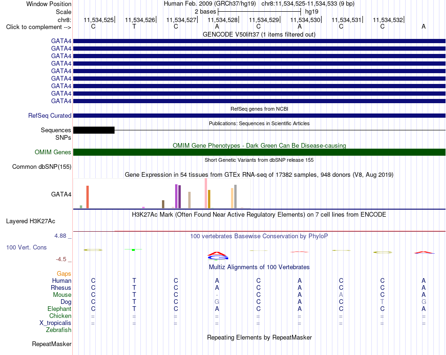Viewport: 446px width, 355px height.
Task: Click the orange Gaps label
Action: click(x=64, y=274)
